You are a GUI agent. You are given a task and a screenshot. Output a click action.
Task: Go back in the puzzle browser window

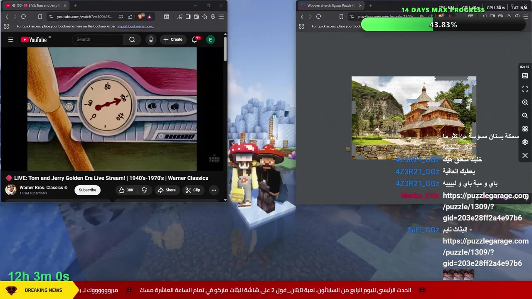tap(302, 17)
